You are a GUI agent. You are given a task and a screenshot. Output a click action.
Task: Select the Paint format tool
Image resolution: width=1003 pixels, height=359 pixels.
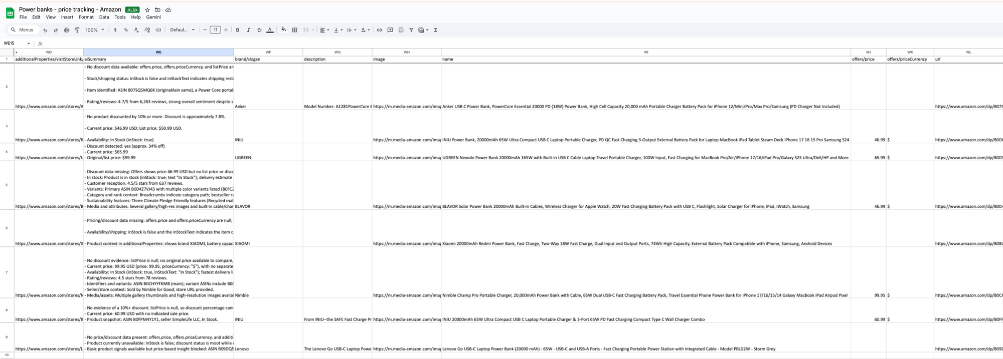coord(77,30)
